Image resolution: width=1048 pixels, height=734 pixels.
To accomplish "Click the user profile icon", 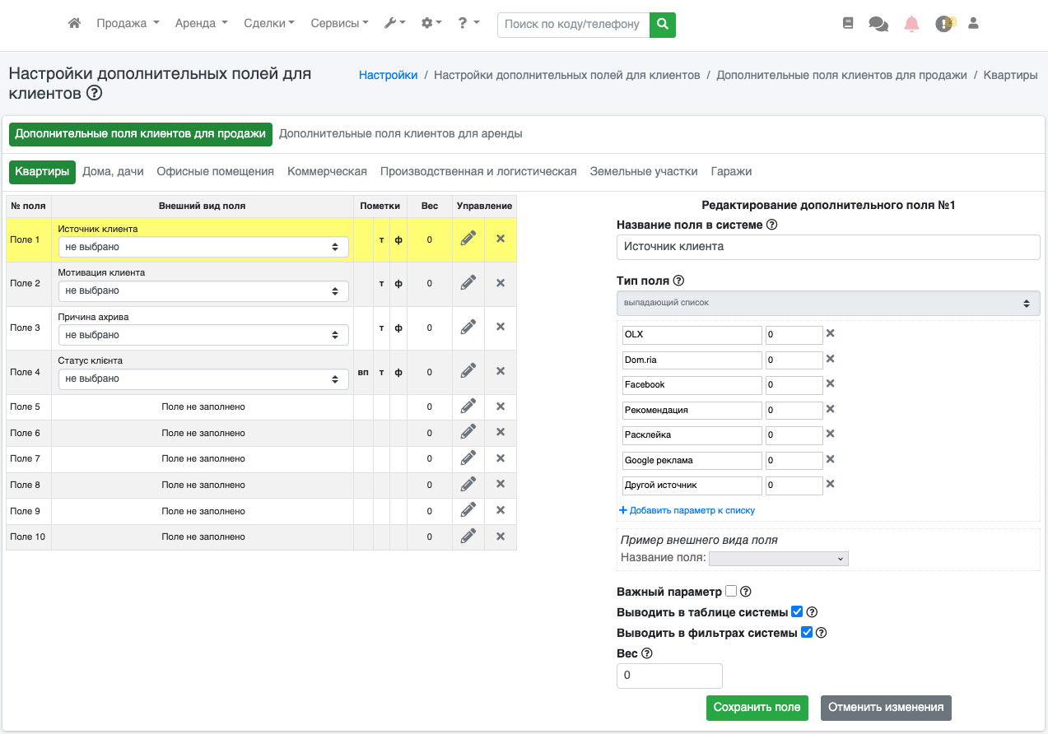I will click(973, 24).
